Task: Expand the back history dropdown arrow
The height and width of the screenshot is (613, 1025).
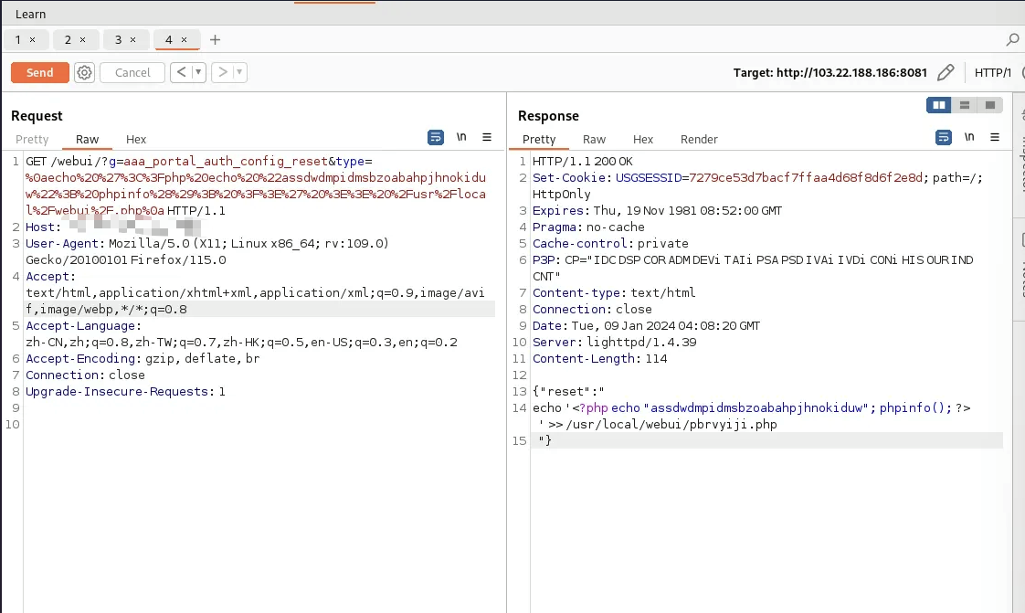Action: (x=198, y=72)
